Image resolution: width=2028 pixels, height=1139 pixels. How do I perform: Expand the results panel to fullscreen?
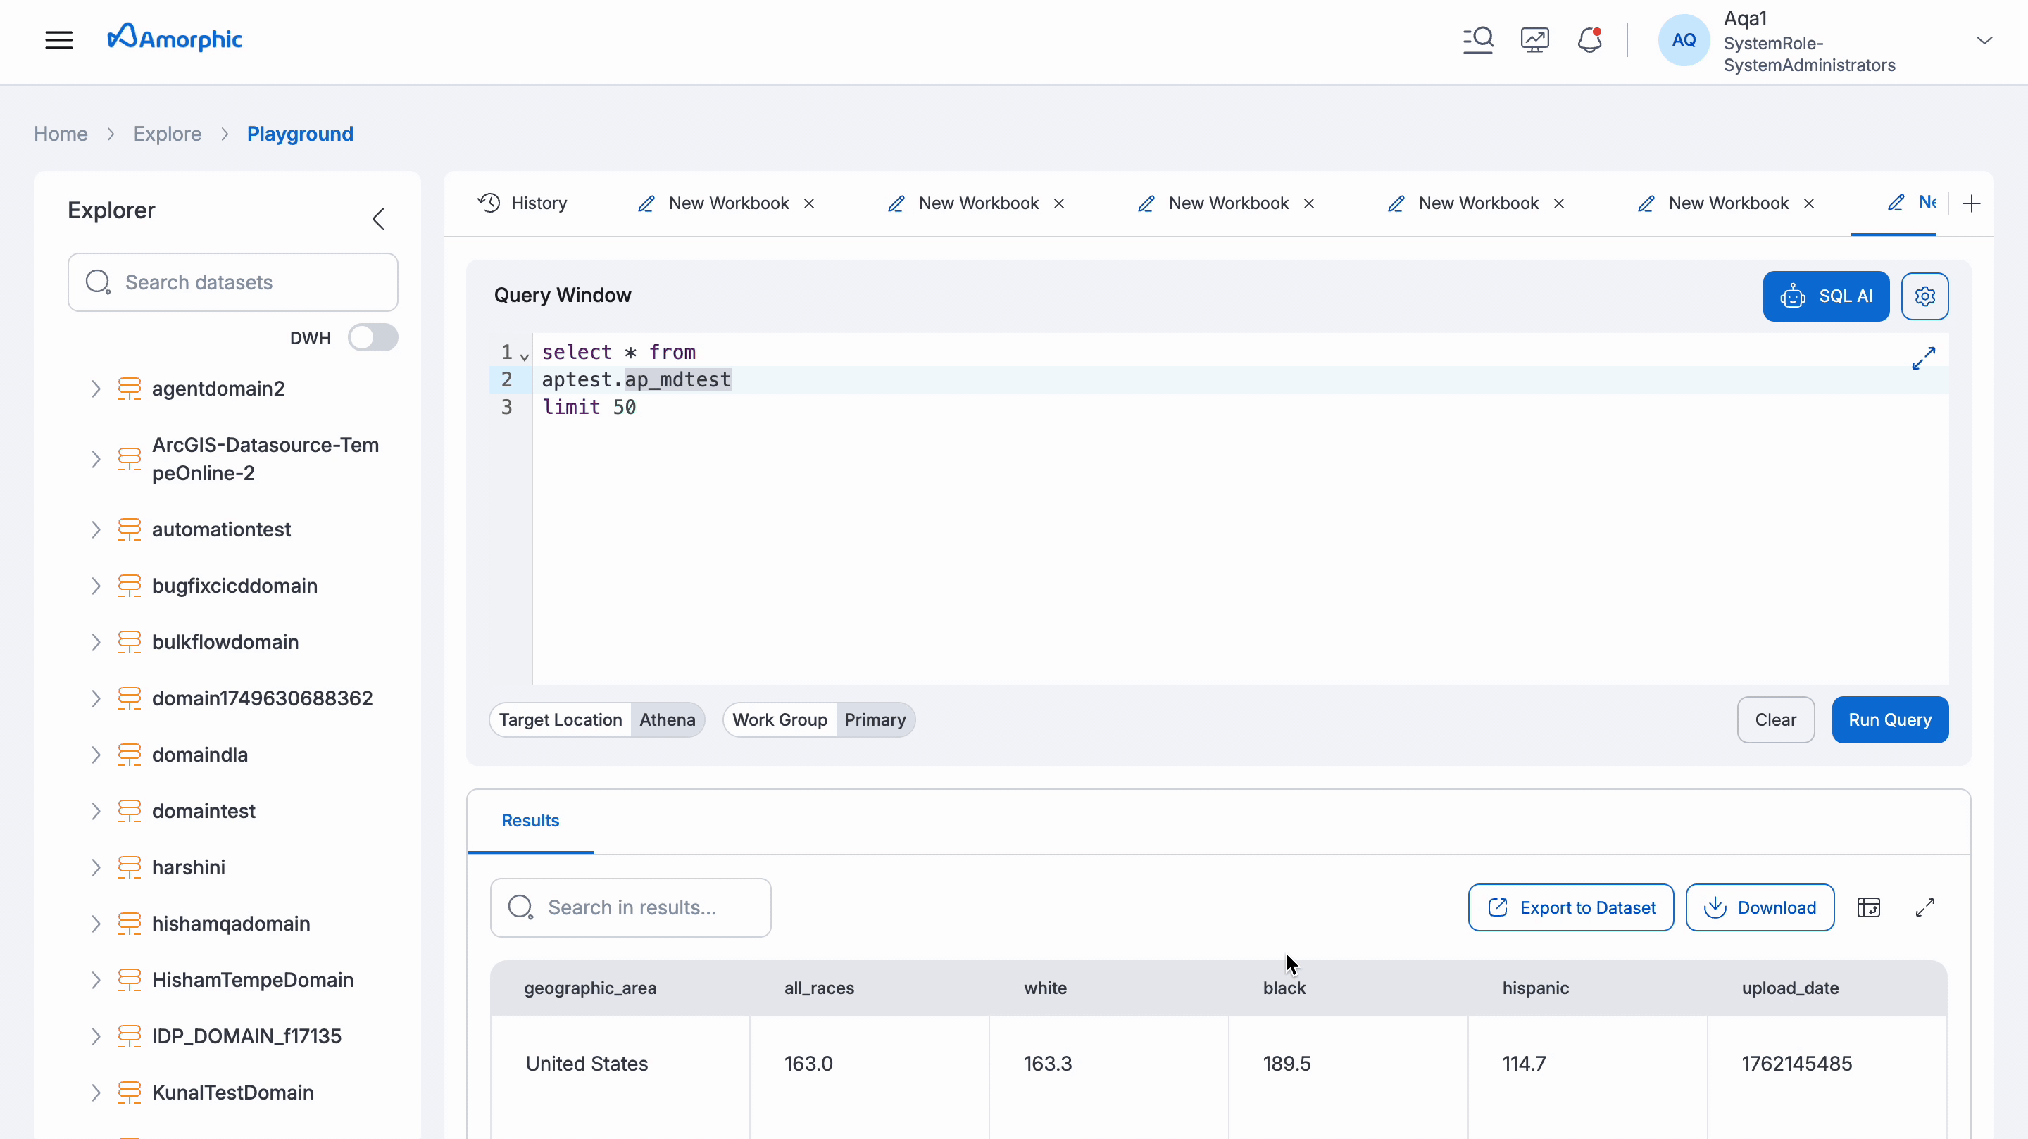point(1924,907)
